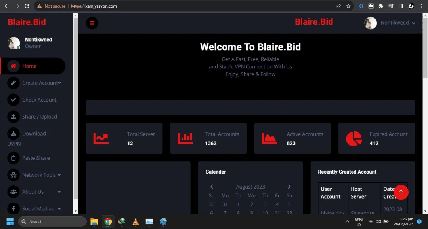Viewport: 428px width, 229px height.
Task: Bookmark this page with star icon
Action: [348, 6]
